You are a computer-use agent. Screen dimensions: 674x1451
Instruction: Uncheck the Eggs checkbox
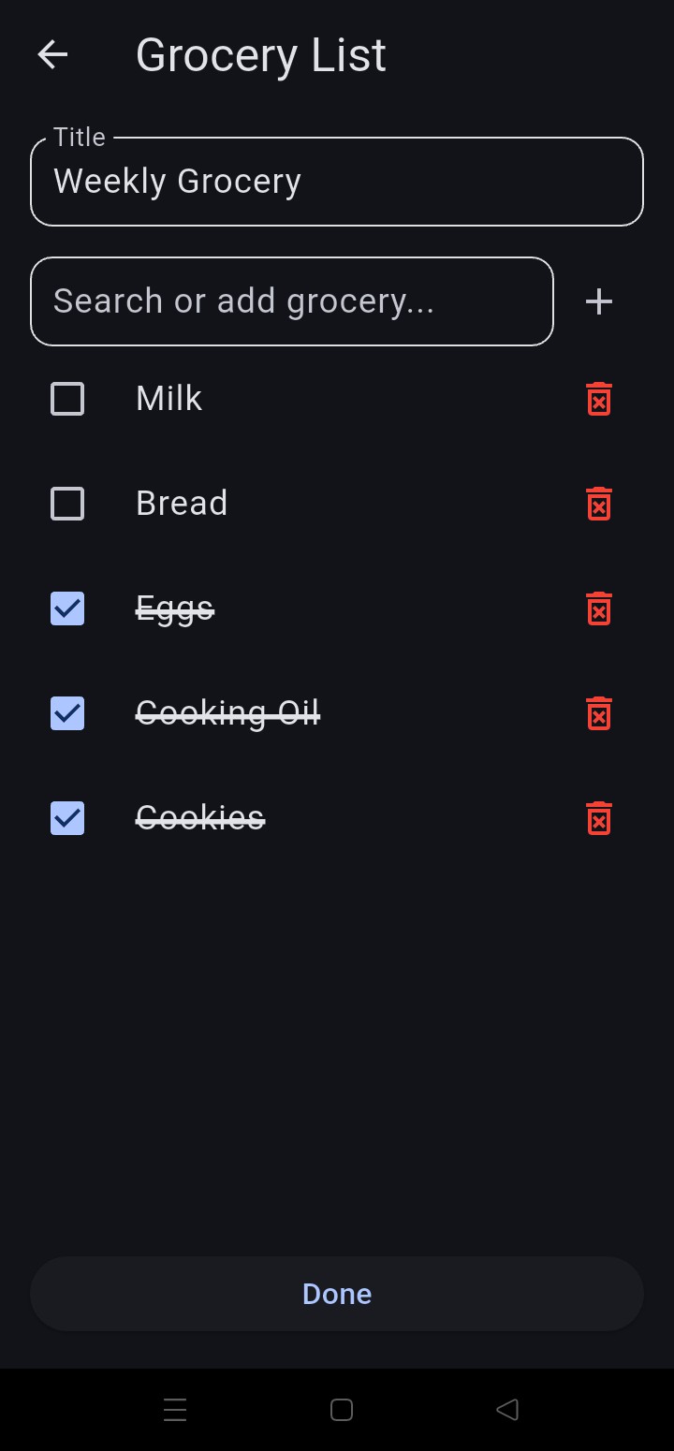click(67, 608)
